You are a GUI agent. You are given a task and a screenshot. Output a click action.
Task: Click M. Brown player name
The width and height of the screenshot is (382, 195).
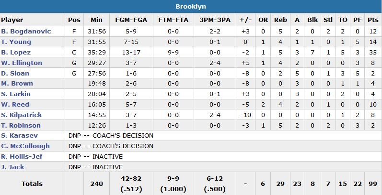pos(17,84)
